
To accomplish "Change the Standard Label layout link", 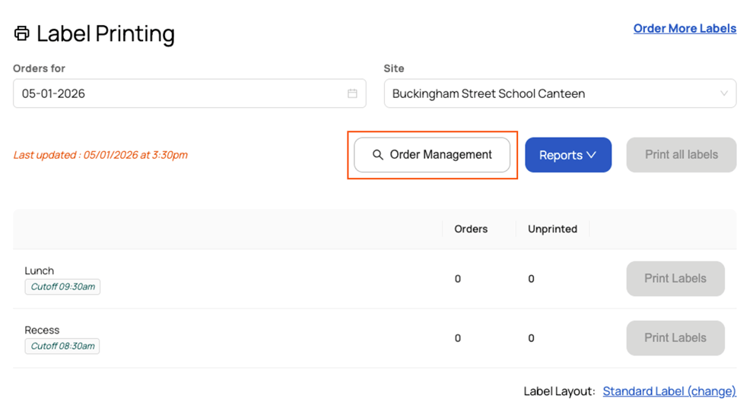I will (x=669, y=390).
